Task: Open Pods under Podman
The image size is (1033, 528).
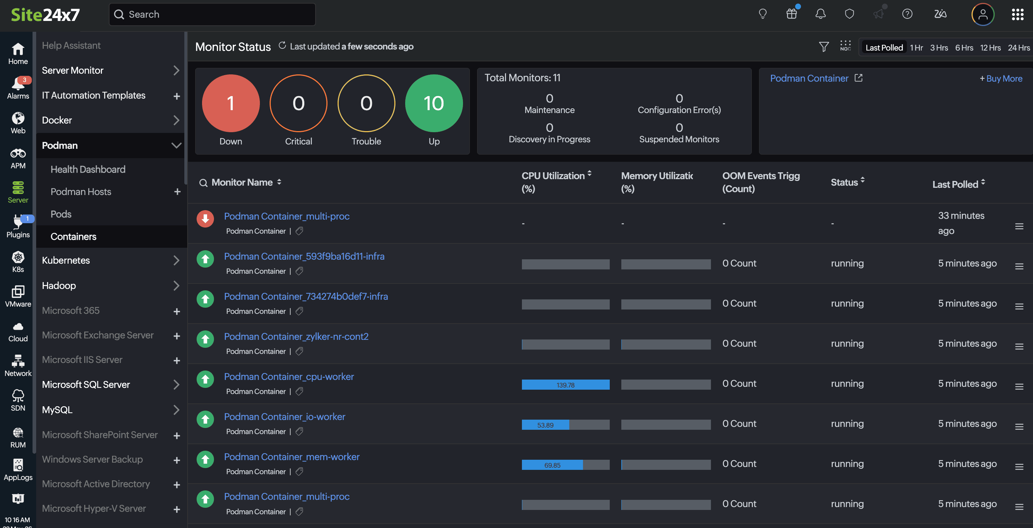Action: (x=61, y=214)
